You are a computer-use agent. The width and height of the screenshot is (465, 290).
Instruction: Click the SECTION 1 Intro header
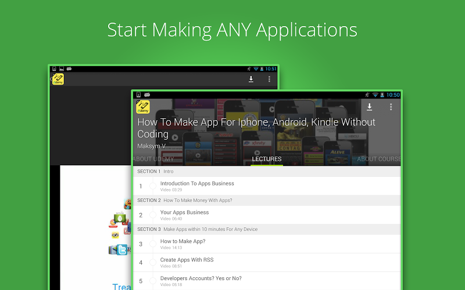(267, 171)
